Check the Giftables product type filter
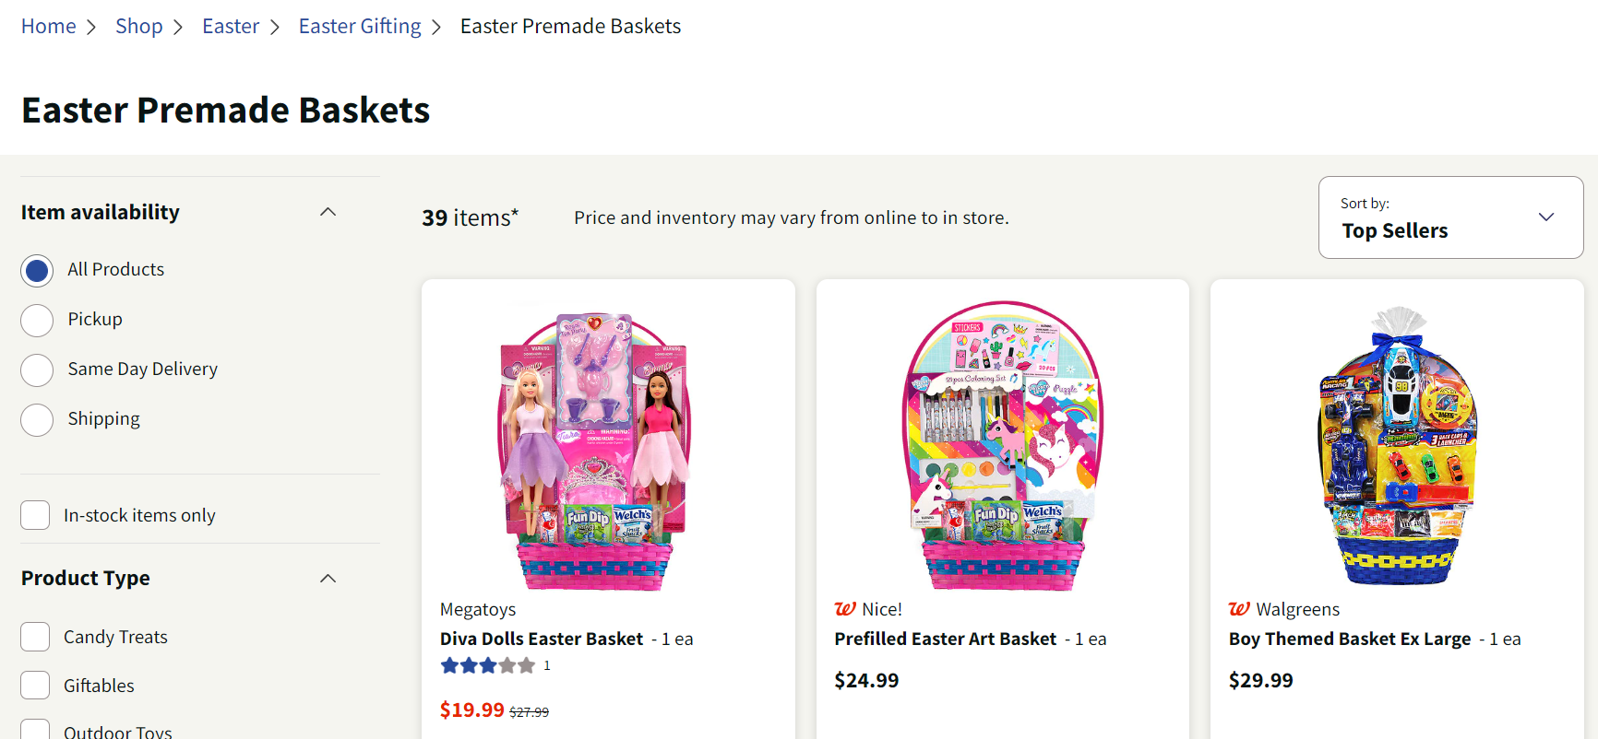The width and height of the screenshot is (1598, 739). [x=35, y=686]
